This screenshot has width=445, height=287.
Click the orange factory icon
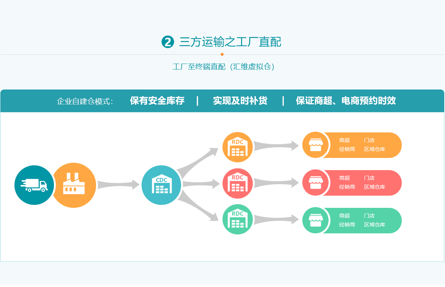75,185
